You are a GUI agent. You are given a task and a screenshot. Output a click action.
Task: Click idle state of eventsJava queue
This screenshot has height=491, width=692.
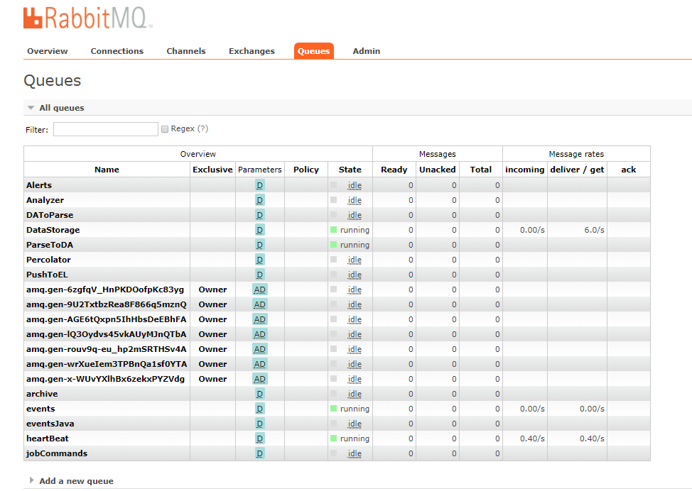355,424
